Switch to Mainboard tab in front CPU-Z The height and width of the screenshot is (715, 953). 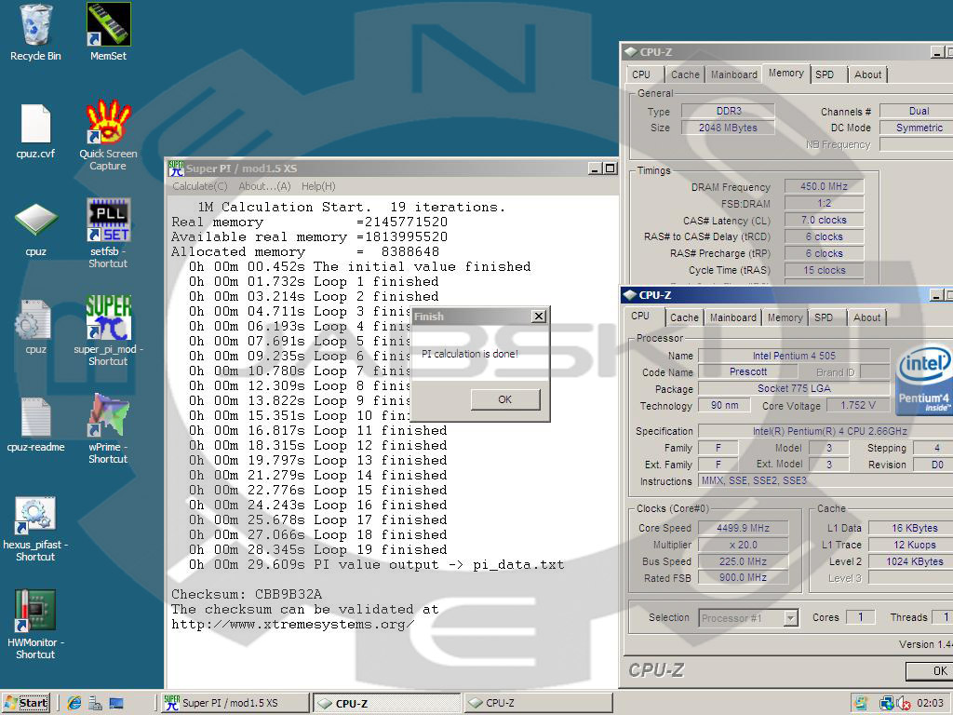click(733, 317)
